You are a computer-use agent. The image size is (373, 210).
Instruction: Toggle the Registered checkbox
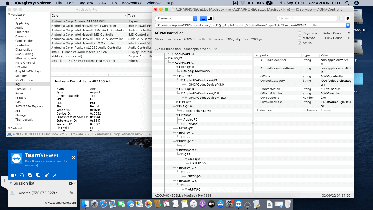pyautogui.click(x=300, y=33)
